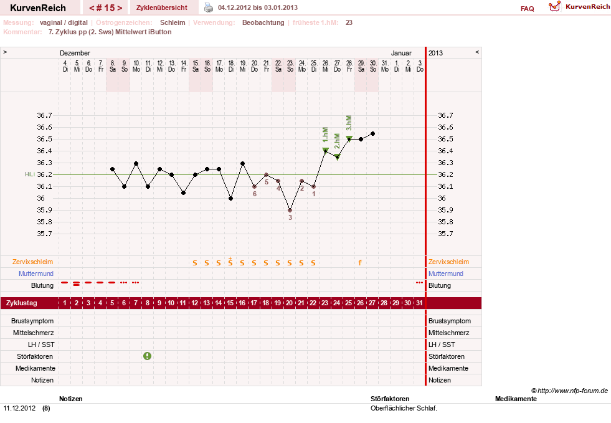
Task: Click the 'Schleim' estrogen sign value
Action: pyautogui.click(x=173, y=22)
